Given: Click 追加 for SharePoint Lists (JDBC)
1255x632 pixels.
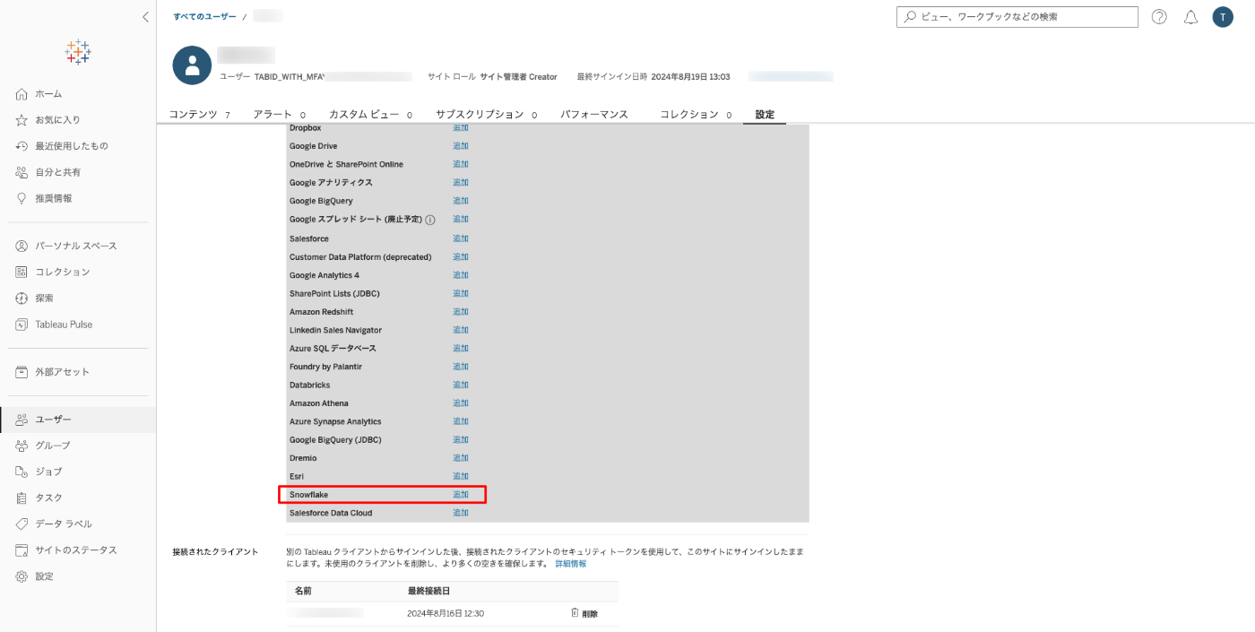Looking at the screenshot, I should point(461,293).
